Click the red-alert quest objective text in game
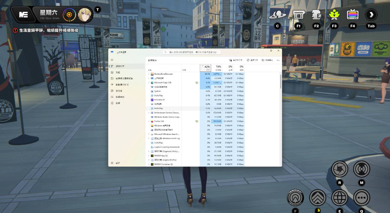Image resolution: width=390 pixels, height=213 pixels. [49, 30]
